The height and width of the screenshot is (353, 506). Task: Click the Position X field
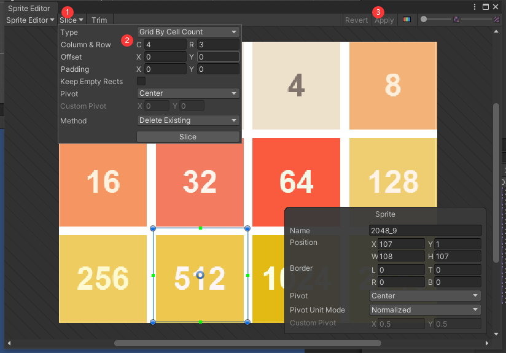(401, 244)
